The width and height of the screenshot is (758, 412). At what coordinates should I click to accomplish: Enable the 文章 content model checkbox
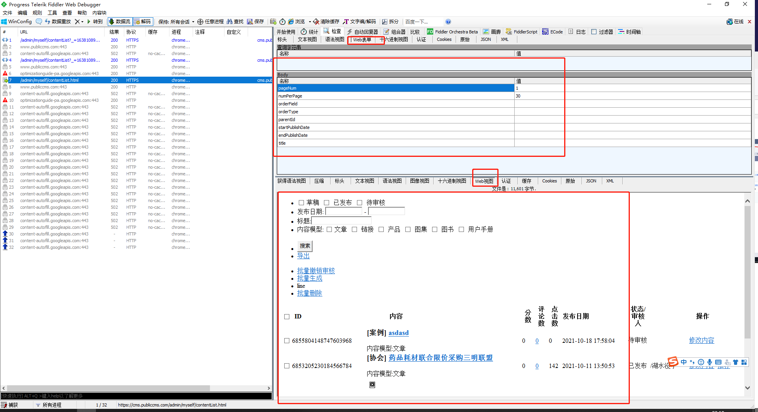coord(329,229)
